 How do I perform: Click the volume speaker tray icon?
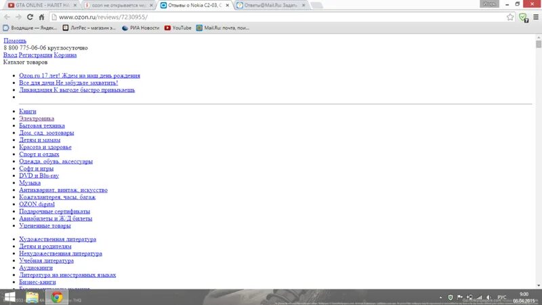point(488,298)
